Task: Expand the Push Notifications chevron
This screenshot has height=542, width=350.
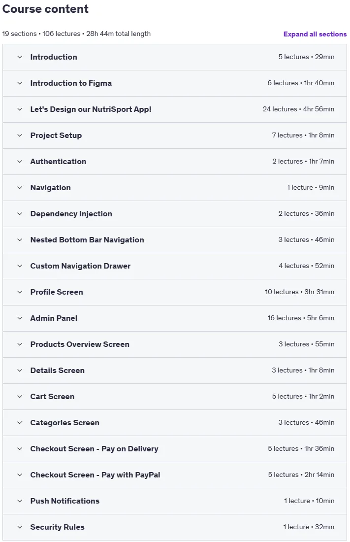Action: click(20, 501)
